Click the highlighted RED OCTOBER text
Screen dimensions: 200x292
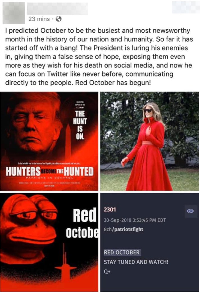point(122,252)
